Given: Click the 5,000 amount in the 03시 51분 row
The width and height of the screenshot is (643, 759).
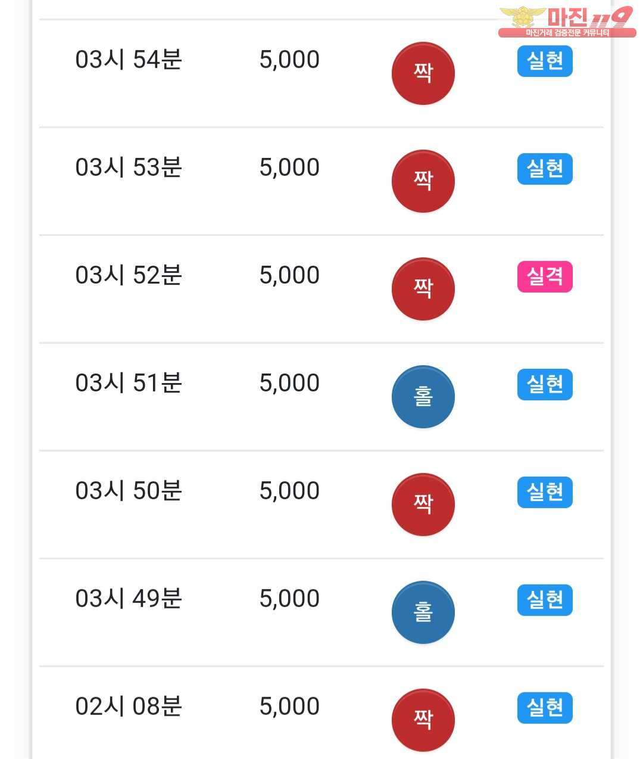Looking at the screenshot, I should (x=289, y=383).
